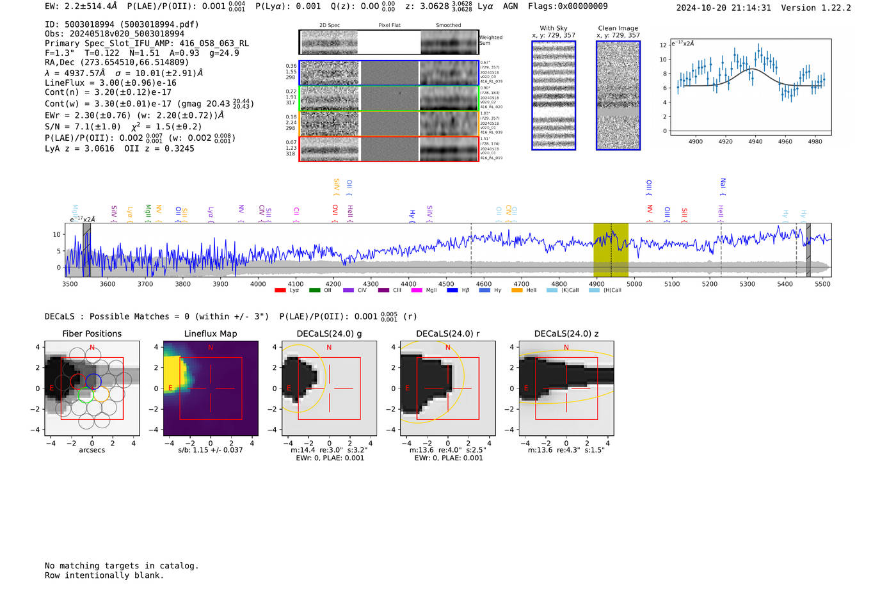Select the Weighted Sum 2D spectrum row
The width and height of the screenshot is (896, 610).
pos(389,42)
